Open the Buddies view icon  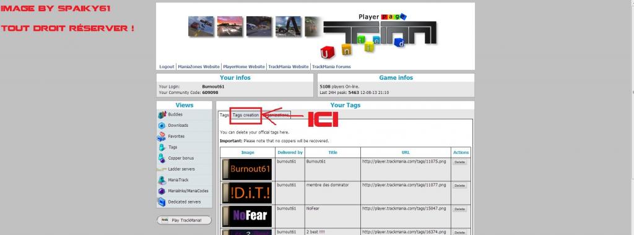162,114
